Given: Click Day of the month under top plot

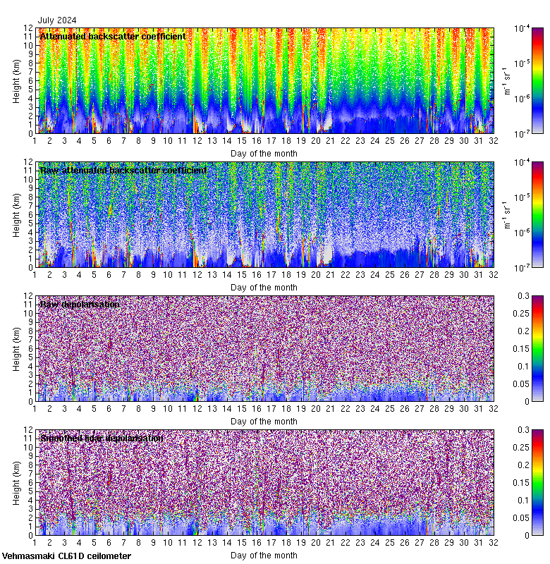Looking at the screenshot, I should pos(264,153).
